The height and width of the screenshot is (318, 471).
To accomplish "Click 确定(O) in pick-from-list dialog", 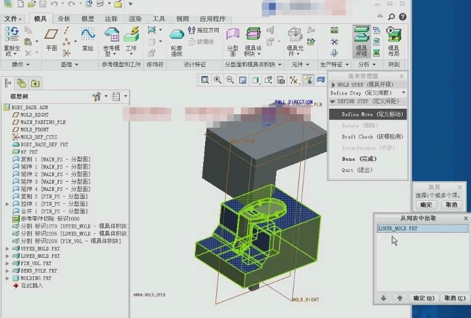I will coord(424,298).
